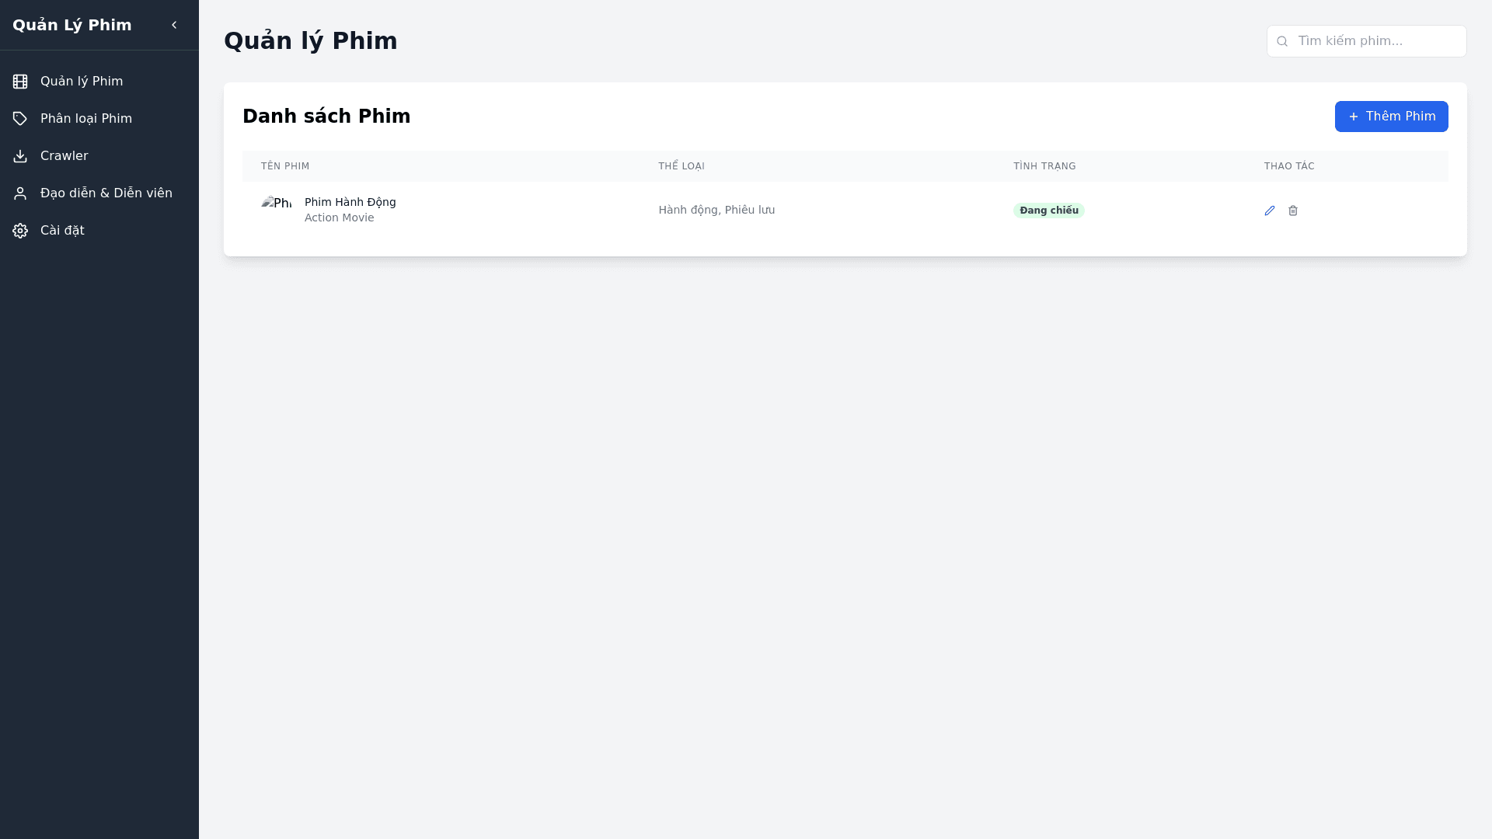
Task: Click the pencil icon to edit Phim Hành Động
Action: coord(1270,211)
